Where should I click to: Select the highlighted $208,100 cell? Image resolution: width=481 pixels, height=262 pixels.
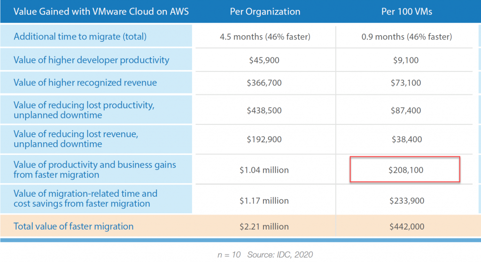(405, 170)
